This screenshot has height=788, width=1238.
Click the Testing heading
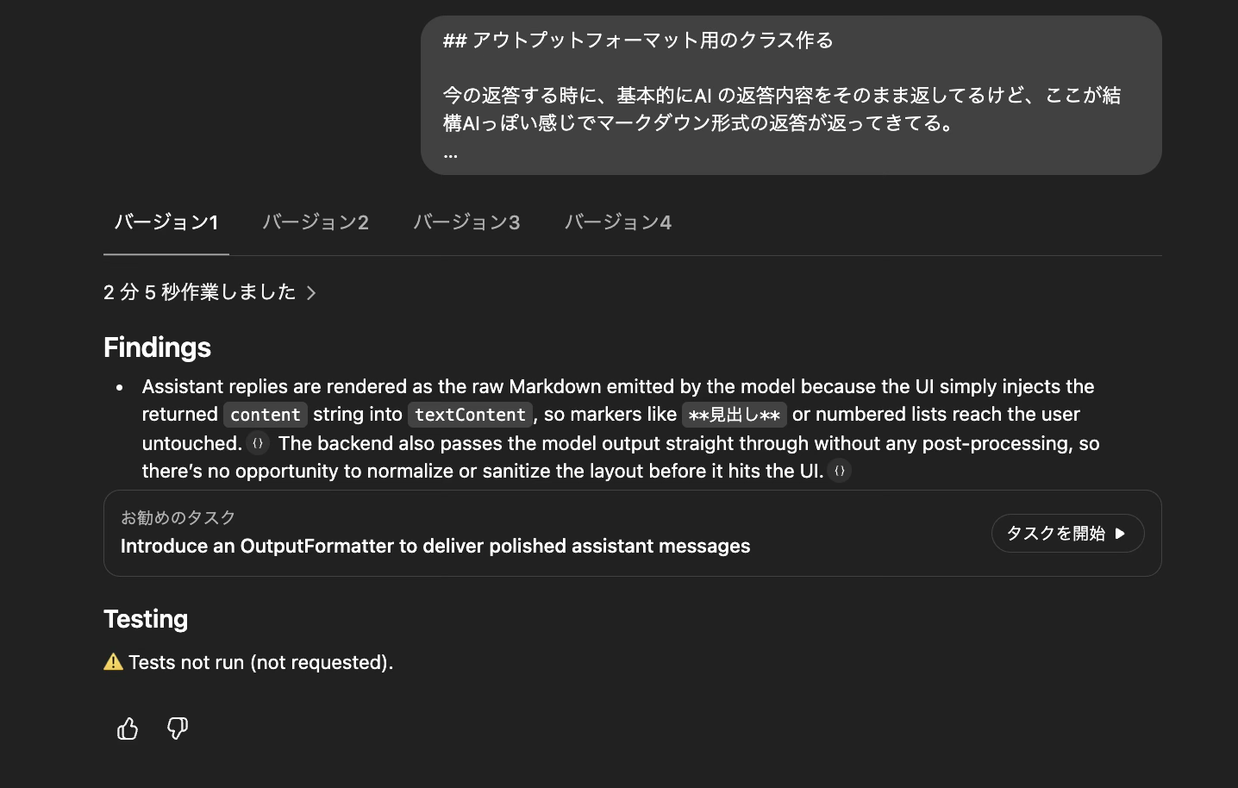[x=146, y=619]
